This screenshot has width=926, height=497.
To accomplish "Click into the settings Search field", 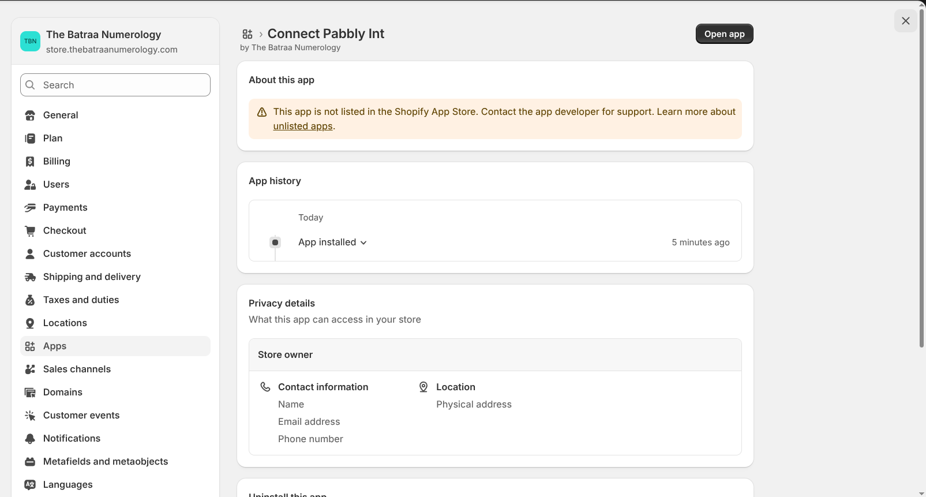I will click(115, 85).
